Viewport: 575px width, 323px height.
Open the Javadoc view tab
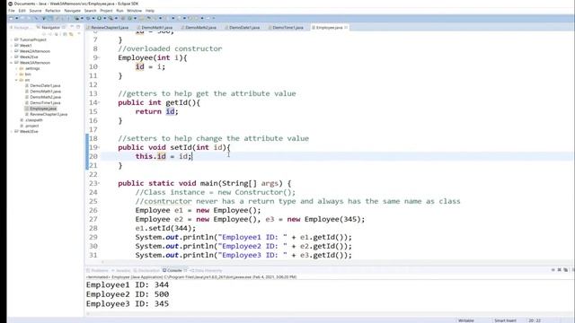121,271
